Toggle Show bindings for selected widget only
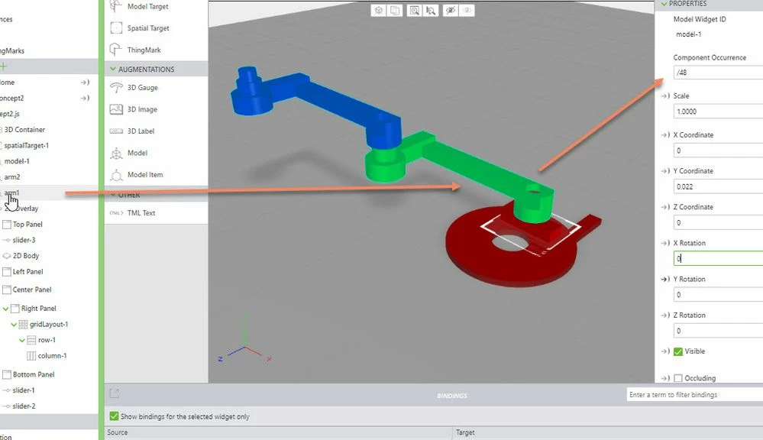This screenshot has height=440, width=763. (x=114, y=416)
